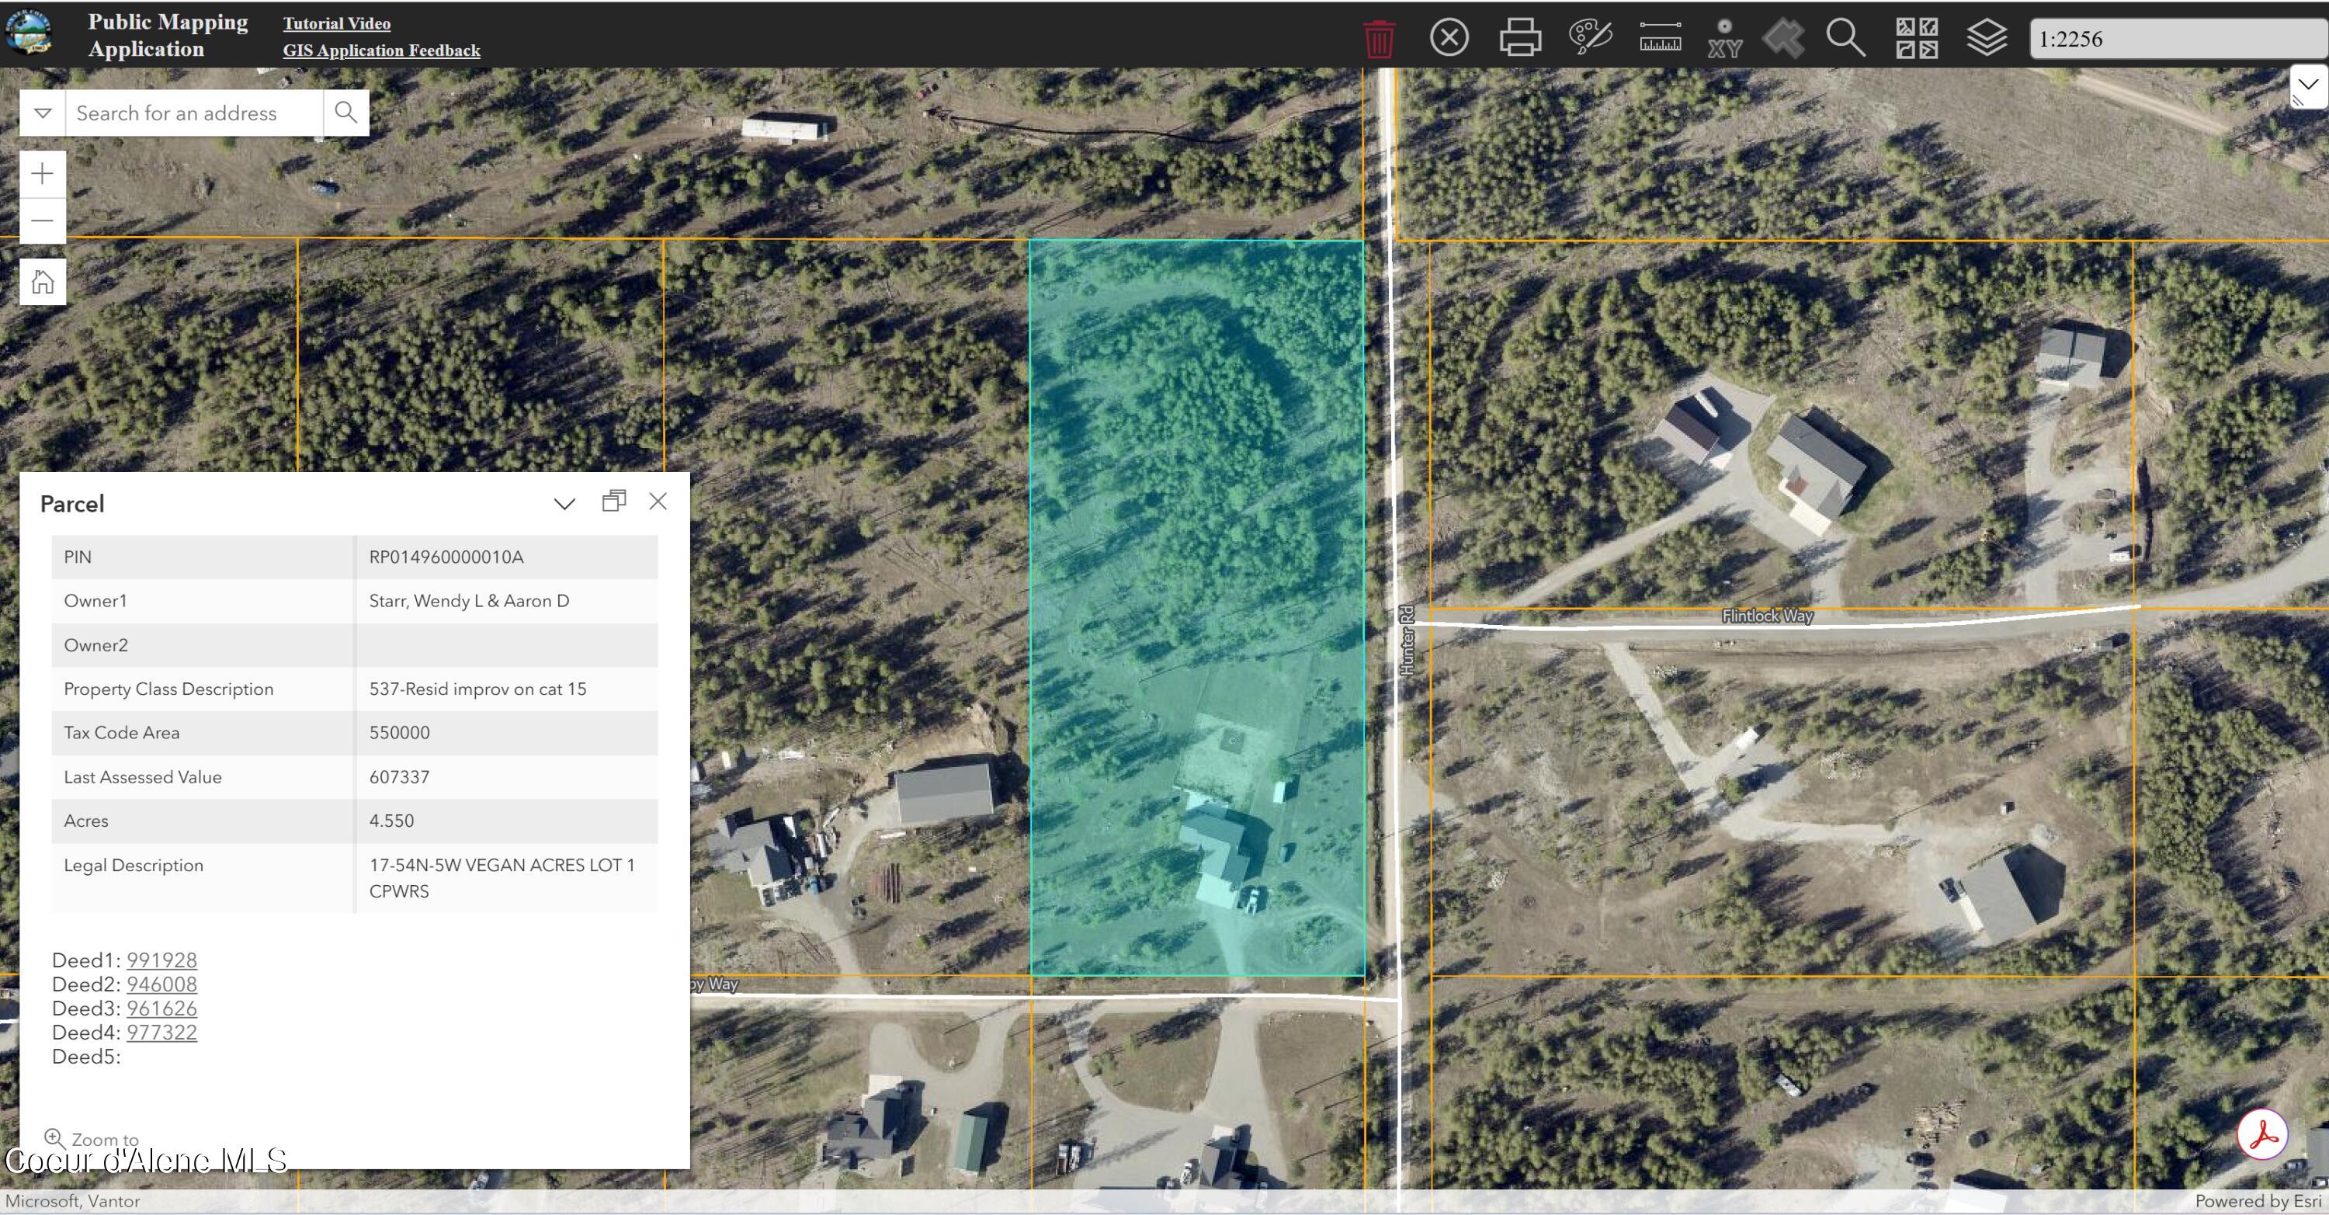Click owner name Starr, Wendy L & Aaron D
Image resolution: width=2329 pixels, height=1215 pixels.
pos(469,601)
